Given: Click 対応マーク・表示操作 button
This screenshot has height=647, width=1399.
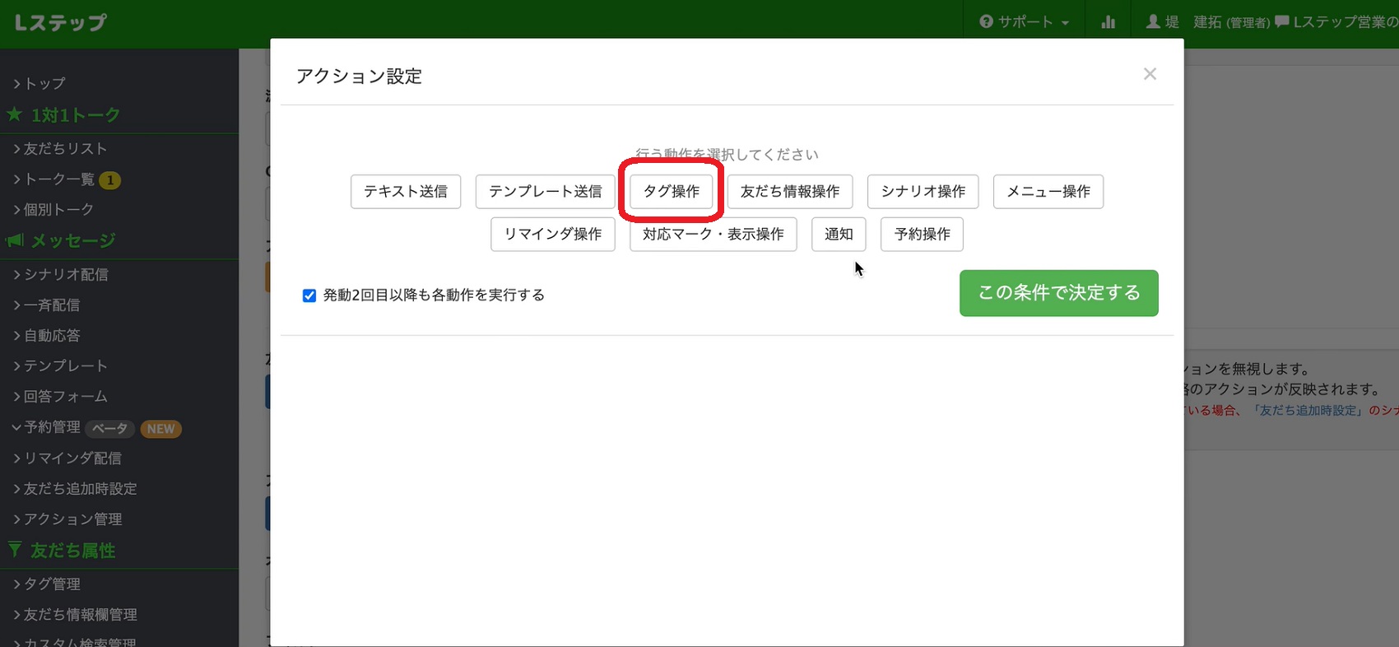Looking at the screenshot, I should (x=713, y=235).
